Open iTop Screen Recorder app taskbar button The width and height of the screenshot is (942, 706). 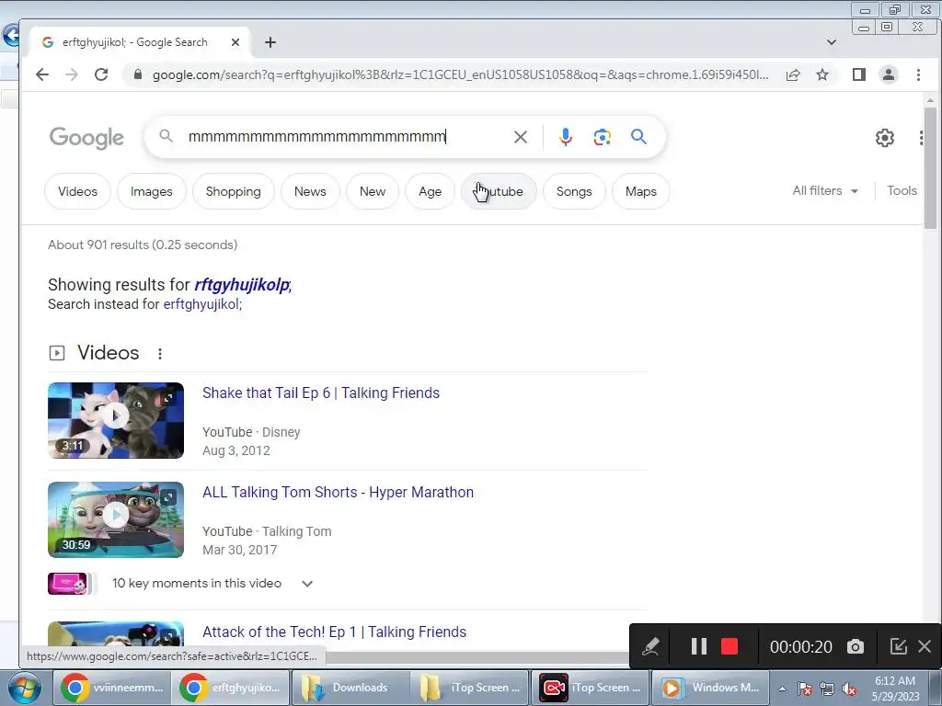588,688
